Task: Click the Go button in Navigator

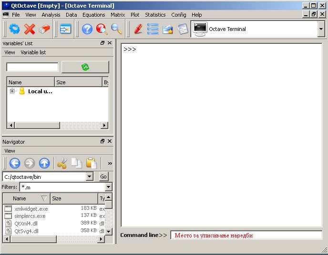Action: [x=103, y=177]
